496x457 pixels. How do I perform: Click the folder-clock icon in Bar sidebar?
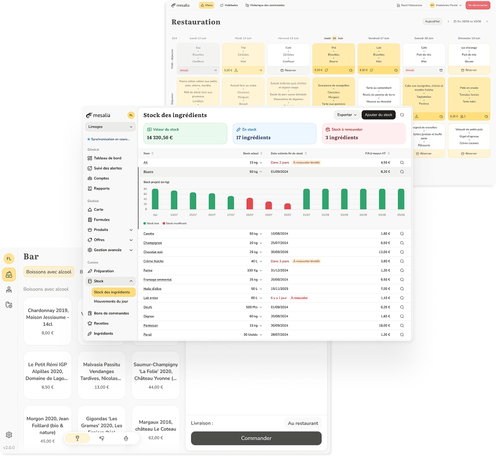point(8,305)
